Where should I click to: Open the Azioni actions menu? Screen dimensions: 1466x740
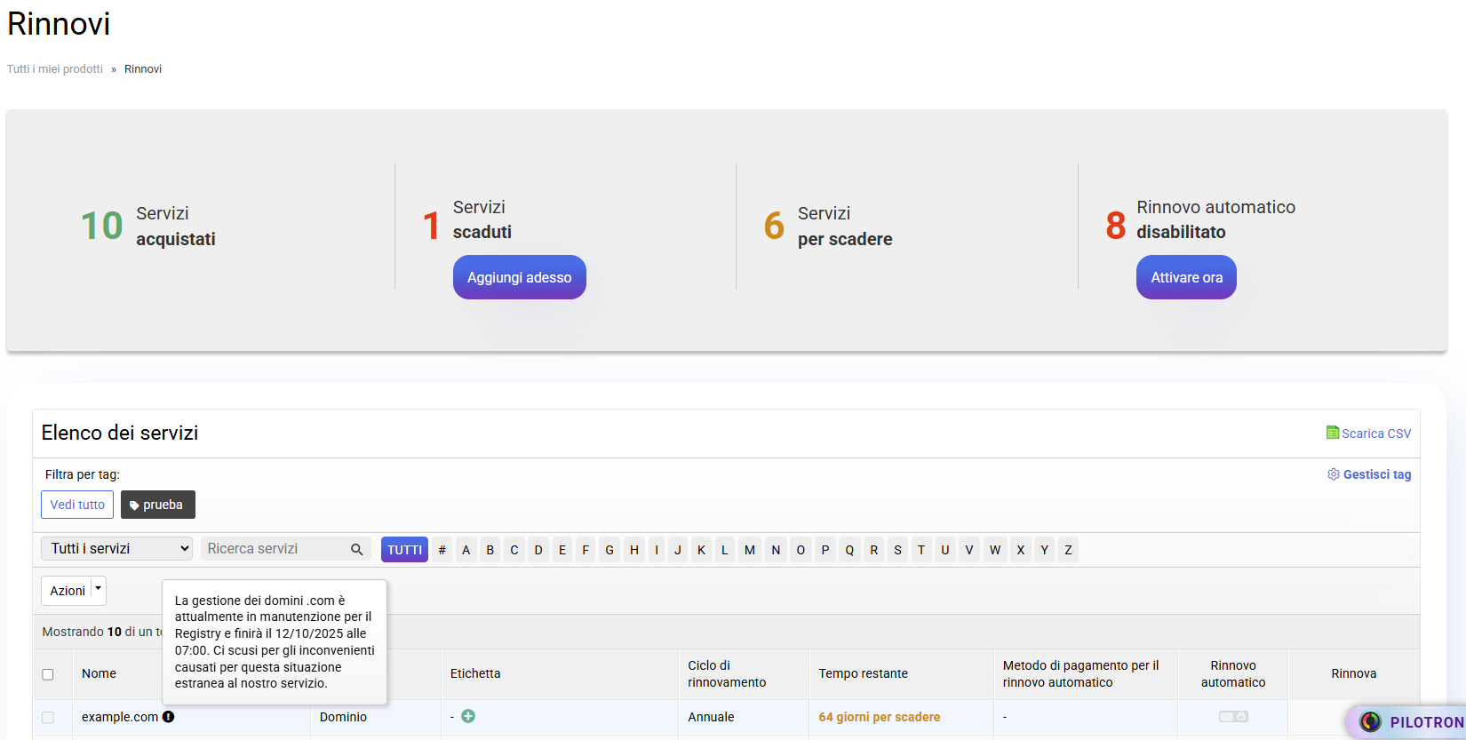click(67, 591)
